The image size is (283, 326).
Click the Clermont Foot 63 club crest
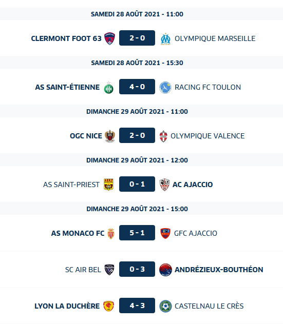tap(109, 38)
